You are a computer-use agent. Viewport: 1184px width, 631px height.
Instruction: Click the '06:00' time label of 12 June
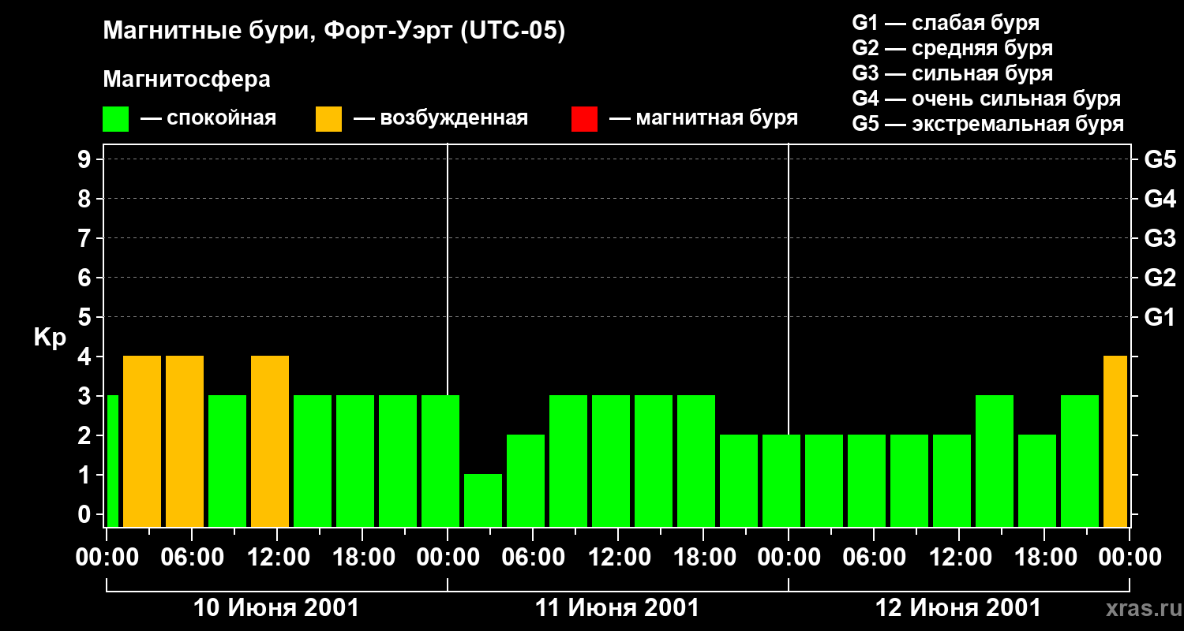point(875,557)
